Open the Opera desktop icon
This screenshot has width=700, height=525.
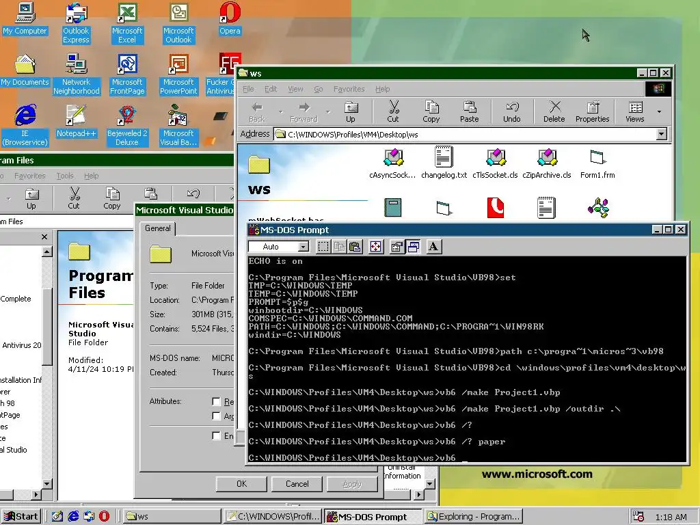[230, 18]
